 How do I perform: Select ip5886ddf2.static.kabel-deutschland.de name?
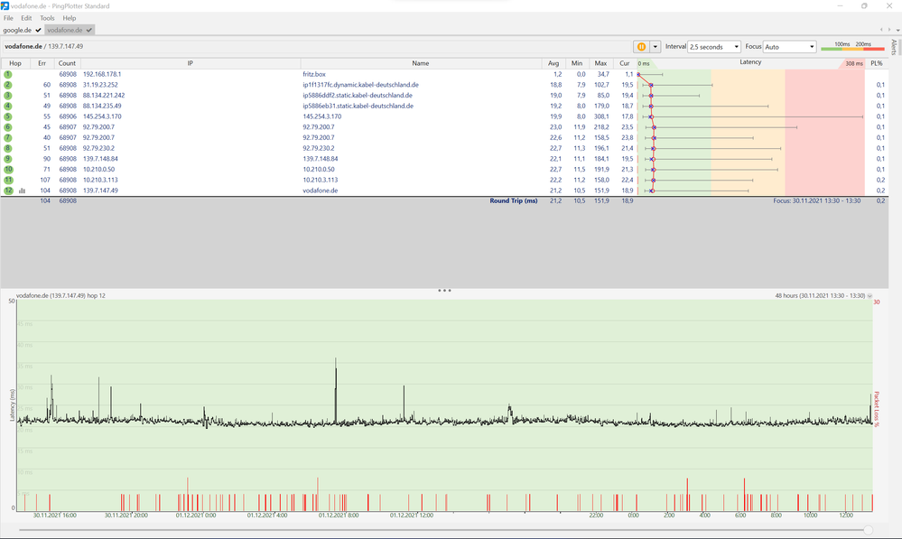[358, 96]
